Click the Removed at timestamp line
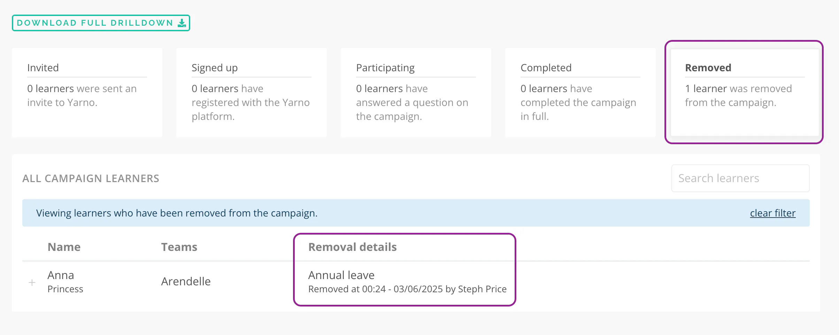 click(407, 289)
